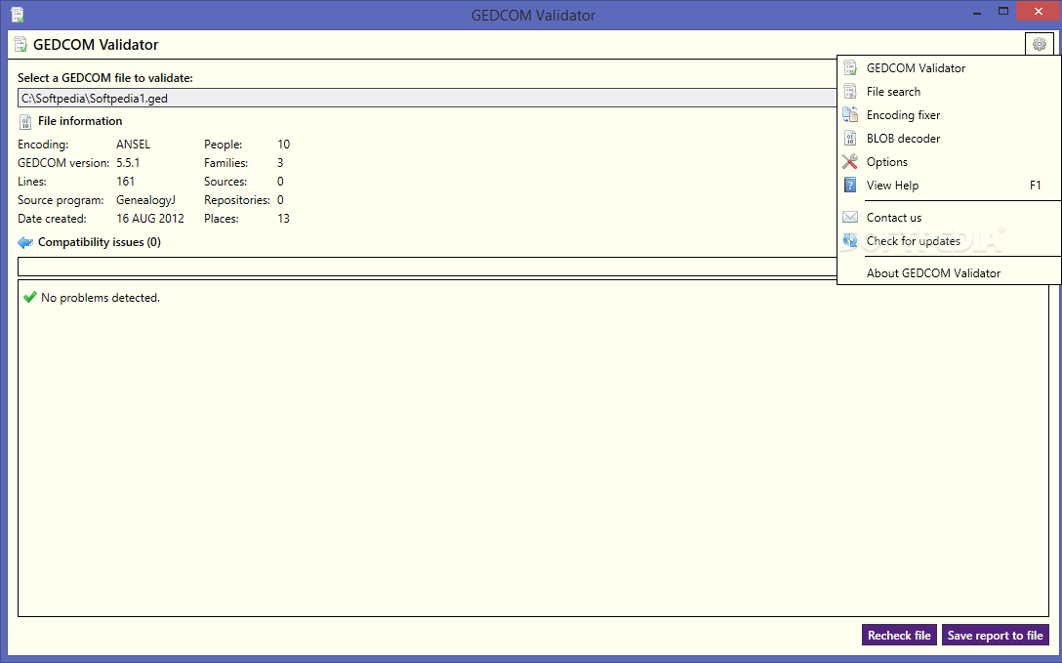Click GEDCOM Validator icon in menu
Screen dimensions: 1062x663
(x=850, y=67)
